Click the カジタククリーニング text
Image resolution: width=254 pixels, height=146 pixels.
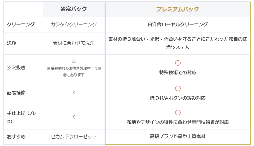[74, 24]
